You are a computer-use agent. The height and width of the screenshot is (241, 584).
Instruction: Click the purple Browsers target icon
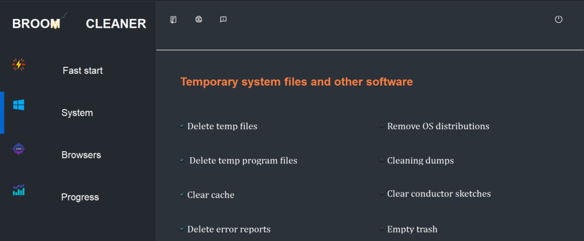(x=18, y=149)
